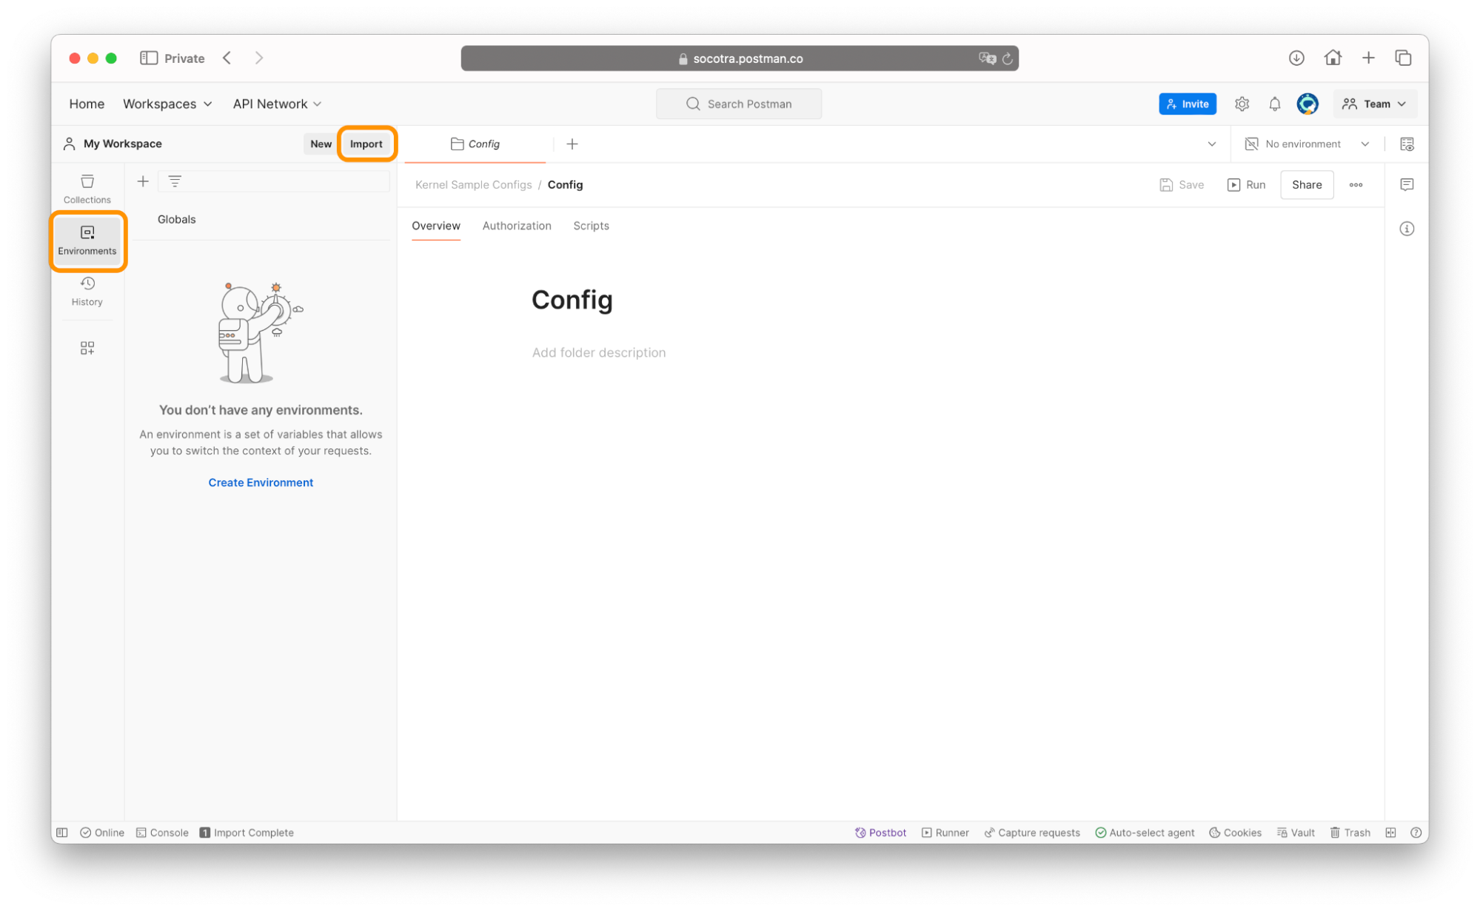
Task: Open the History sidebar icon
Action: (x=87, y=291)
